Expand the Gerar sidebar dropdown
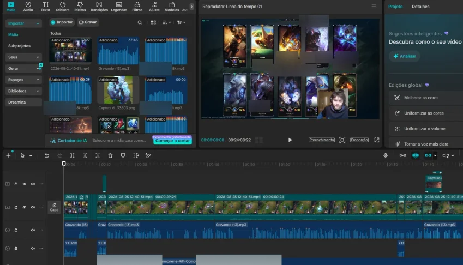Screen dimensions: 463x265 [x=38, y=68]
